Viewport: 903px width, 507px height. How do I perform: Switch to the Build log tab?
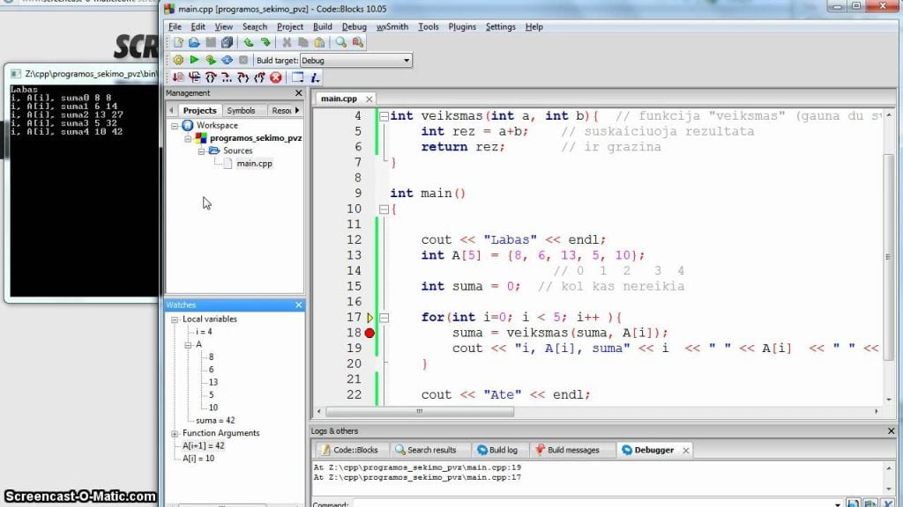pos(497,450)
